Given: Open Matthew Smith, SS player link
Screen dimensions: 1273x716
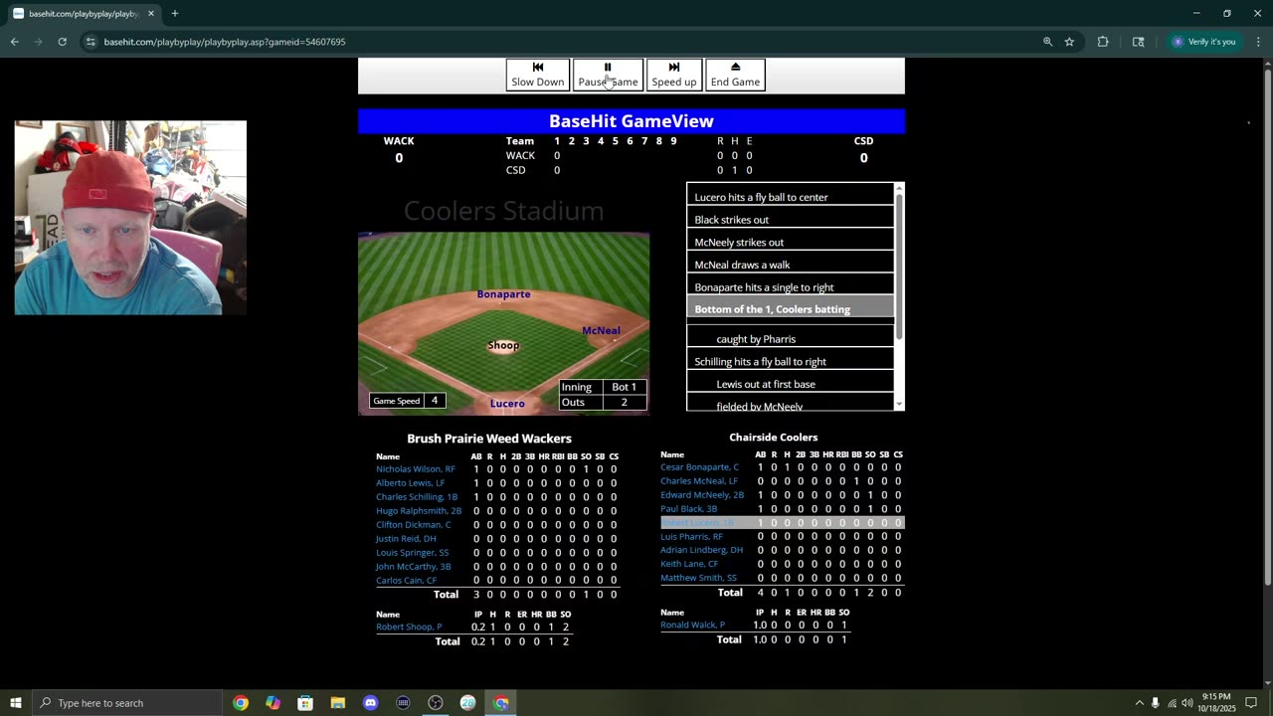Looking at the screenshot, I should (x=698, y=578).
